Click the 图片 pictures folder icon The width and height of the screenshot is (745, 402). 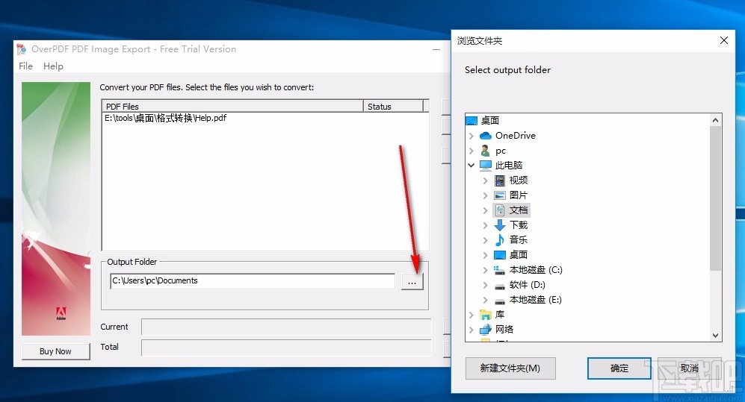500,195
